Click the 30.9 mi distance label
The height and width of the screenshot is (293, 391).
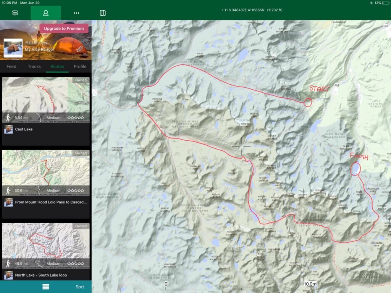click(x=21, y=191)
